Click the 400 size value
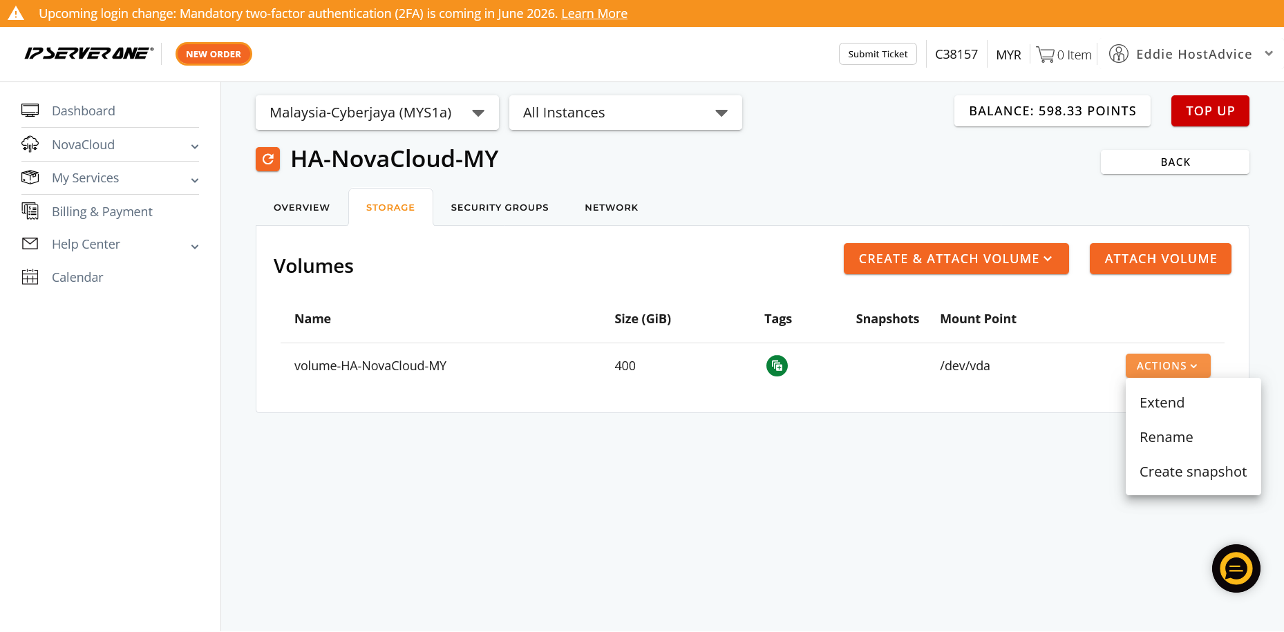Viewport: 1284px width, 632px height. (625, 365)
